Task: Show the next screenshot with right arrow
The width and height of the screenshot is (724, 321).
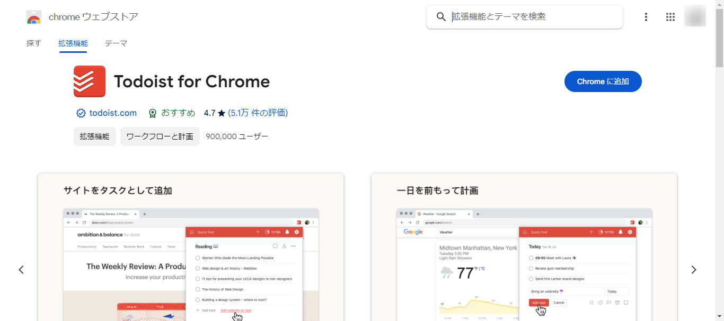Action: (x=694, y=269)
